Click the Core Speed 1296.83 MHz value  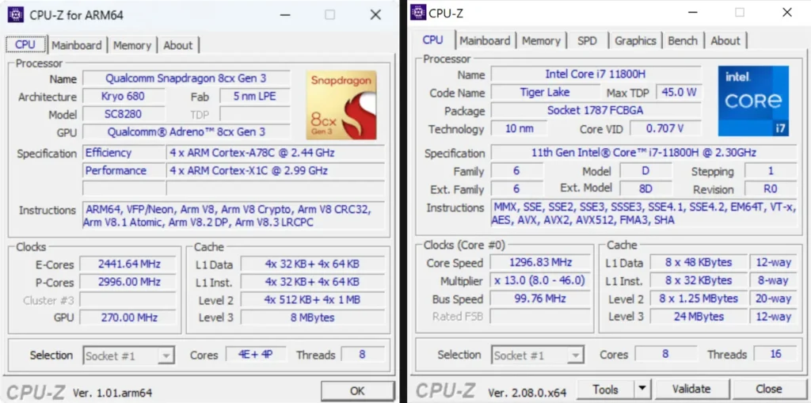pos(540,262)
